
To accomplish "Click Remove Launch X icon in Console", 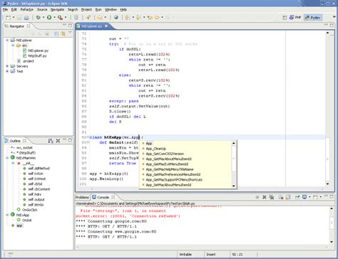I will click(265, 197).
